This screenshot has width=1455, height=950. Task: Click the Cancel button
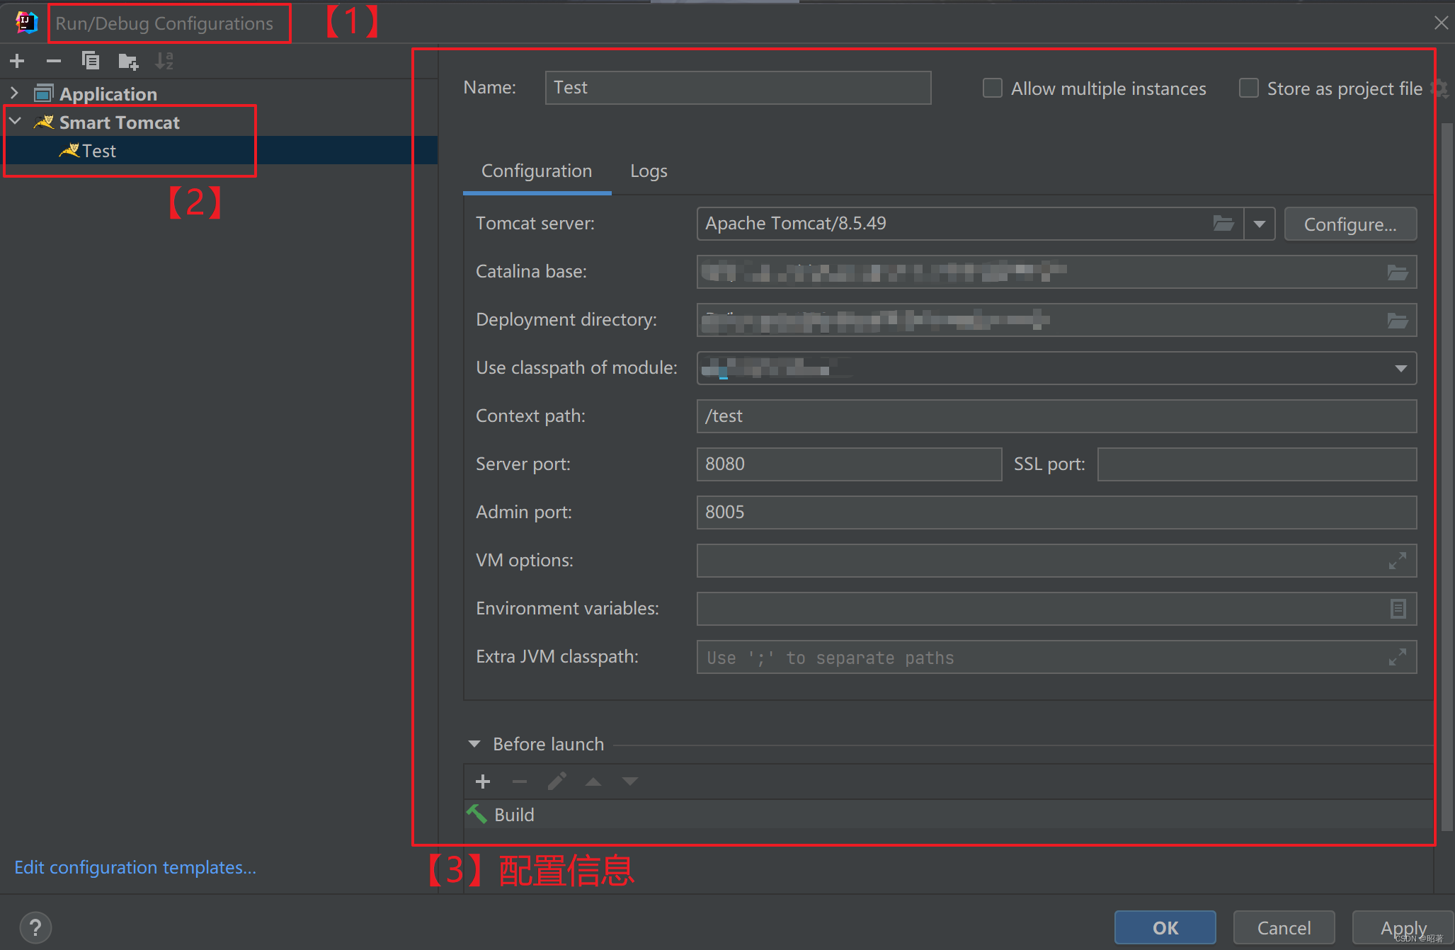pyautogui.click(x=1284, y=927)
